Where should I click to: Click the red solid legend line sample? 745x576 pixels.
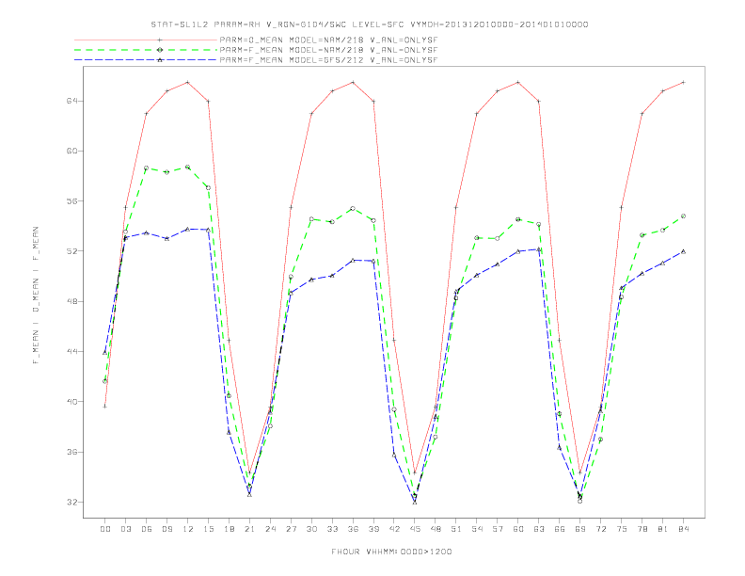pos(146,40)
